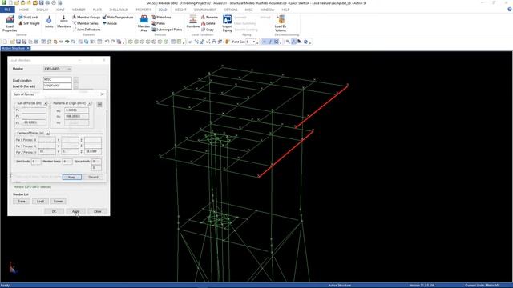
Task: Click the Load member list button
Action: (40, 201)
